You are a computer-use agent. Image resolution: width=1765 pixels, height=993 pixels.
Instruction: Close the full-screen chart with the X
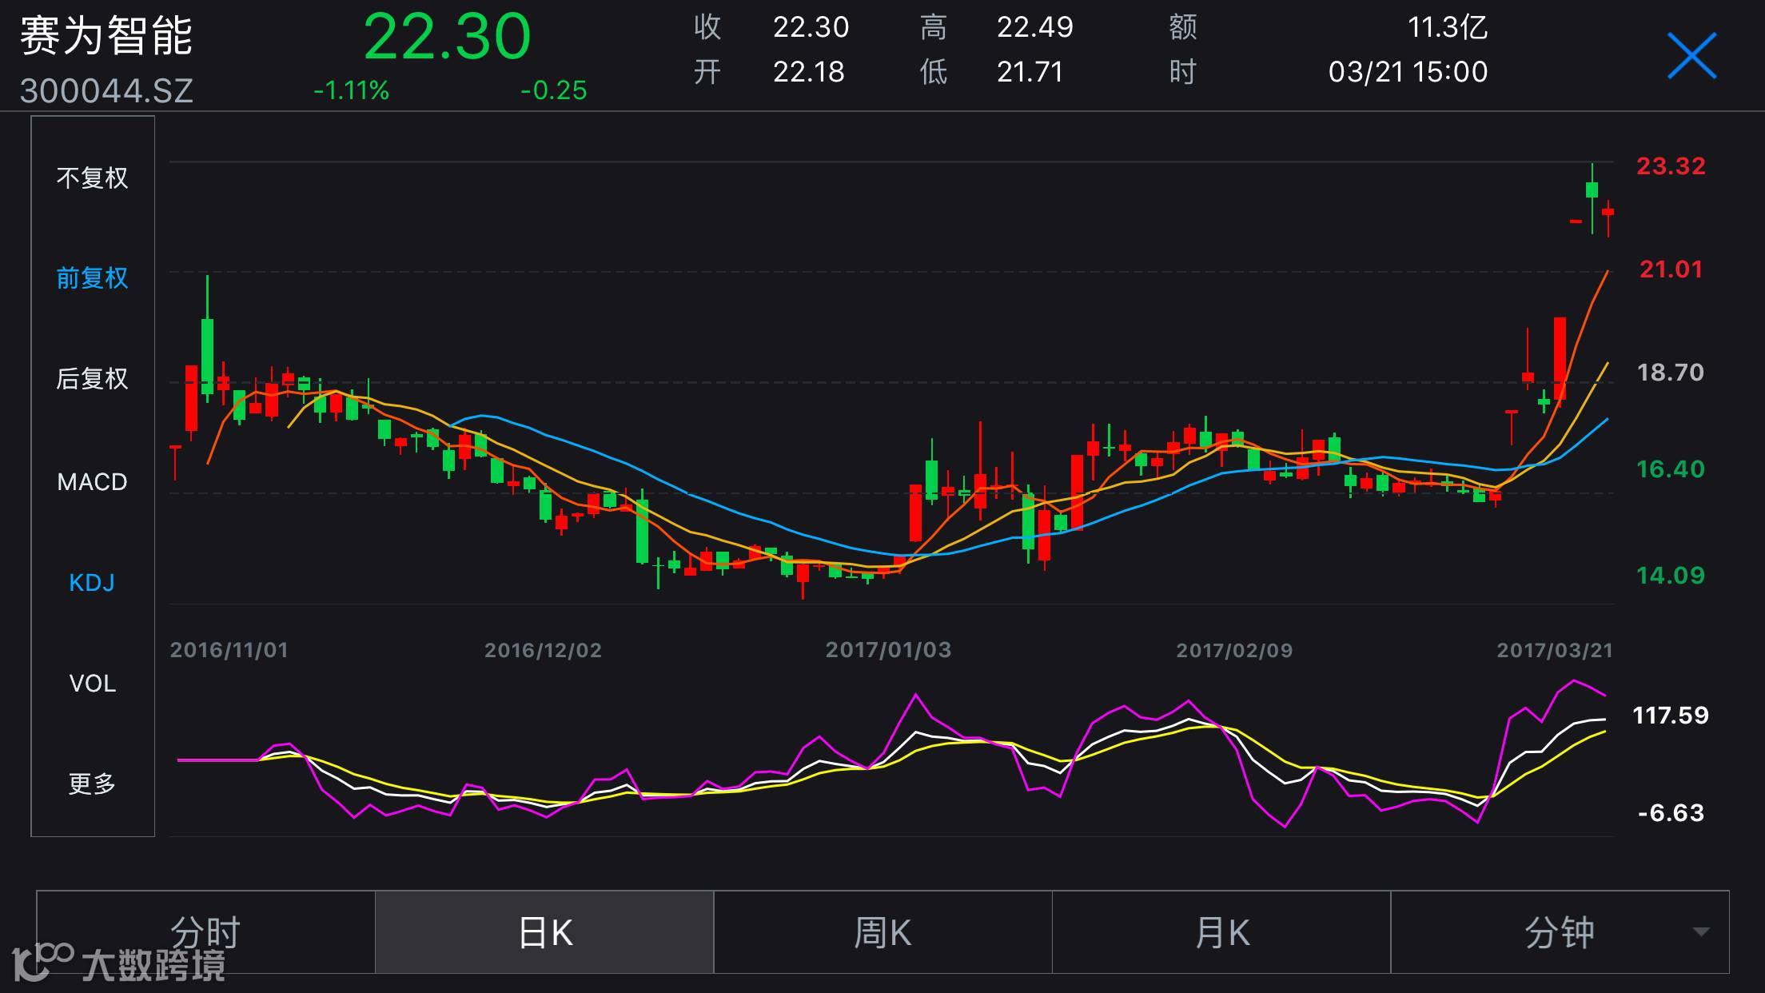pos(1691,56)
